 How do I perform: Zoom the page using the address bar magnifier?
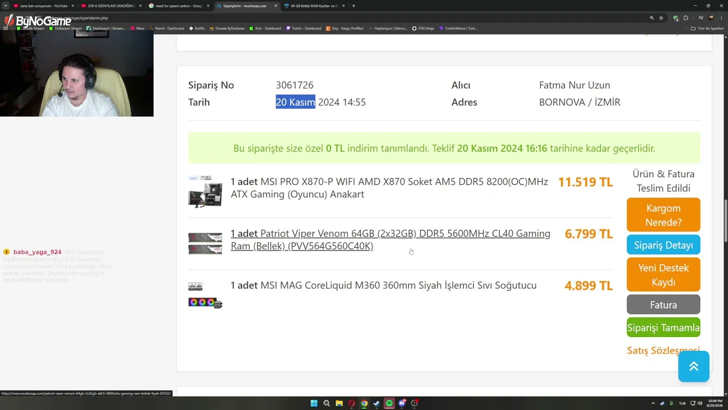[652, 18]
